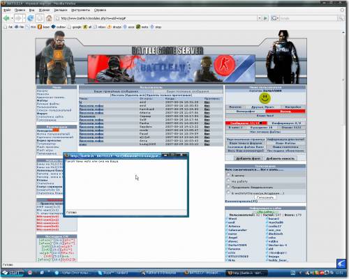Open the Инструменты menu
Viewport: 349px width, 279px height.
point(80,10)
